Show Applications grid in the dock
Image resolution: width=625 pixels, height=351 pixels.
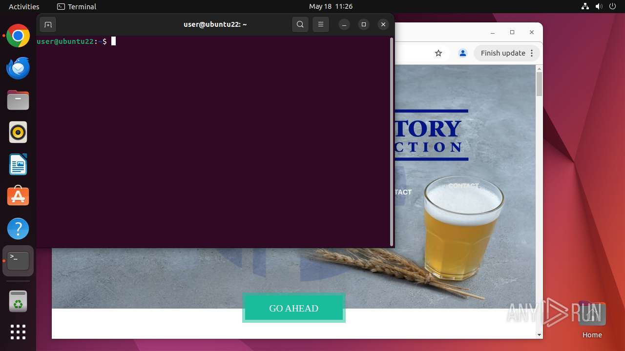18,332
